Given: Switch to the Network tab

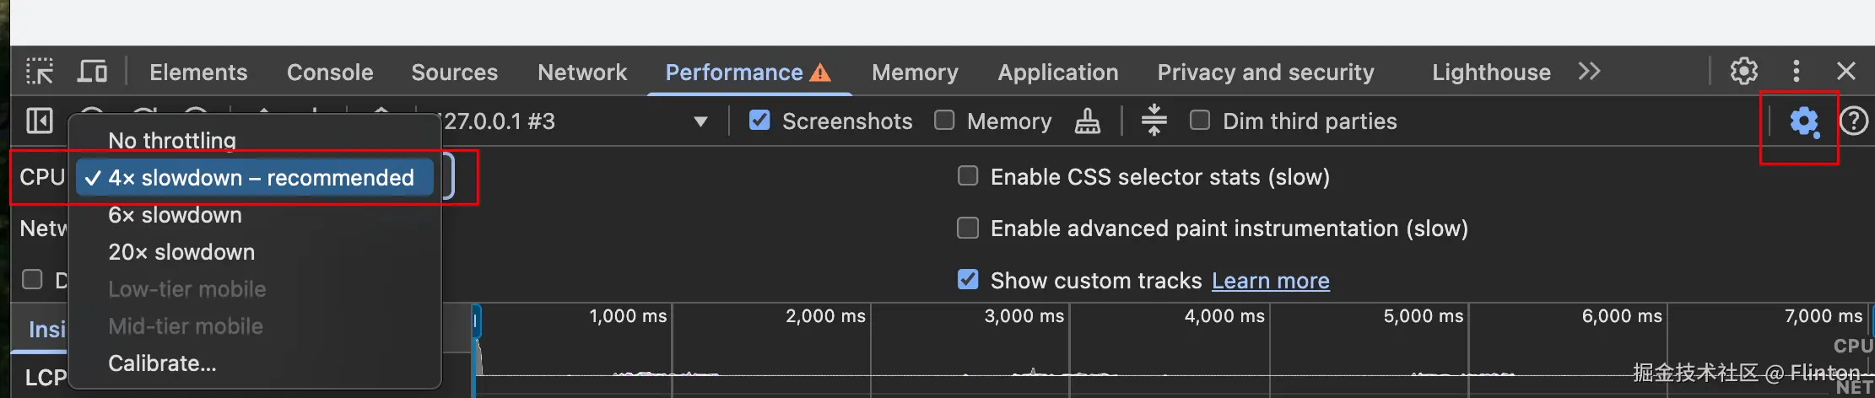Looking at the screenshot, I should [x=582, y=73].
